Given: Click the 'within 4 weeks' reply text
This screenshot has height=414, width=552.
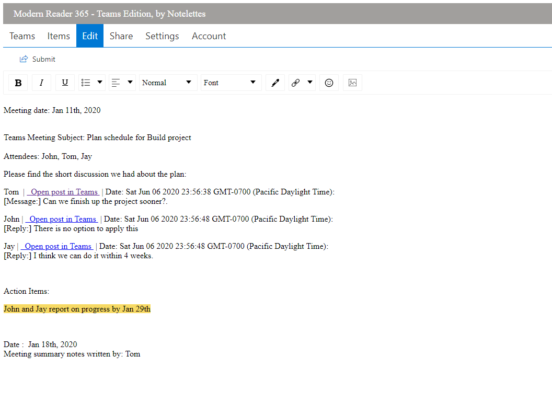Looking at the screenshot, I should 78,256.
